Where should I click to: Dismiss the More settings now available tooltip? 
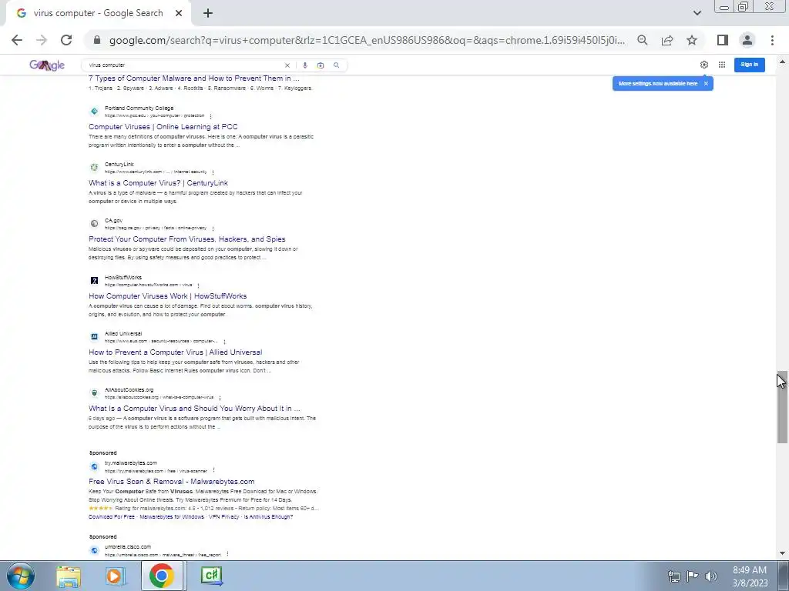click(706, 83)
